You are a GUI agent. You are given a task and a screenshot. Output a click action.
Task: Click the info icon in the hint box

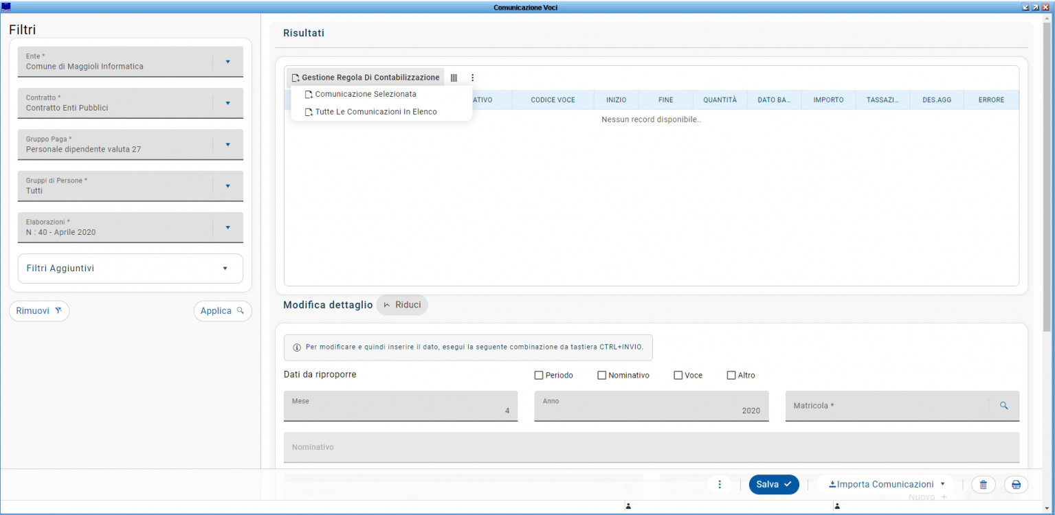click(x=297, y=347)
